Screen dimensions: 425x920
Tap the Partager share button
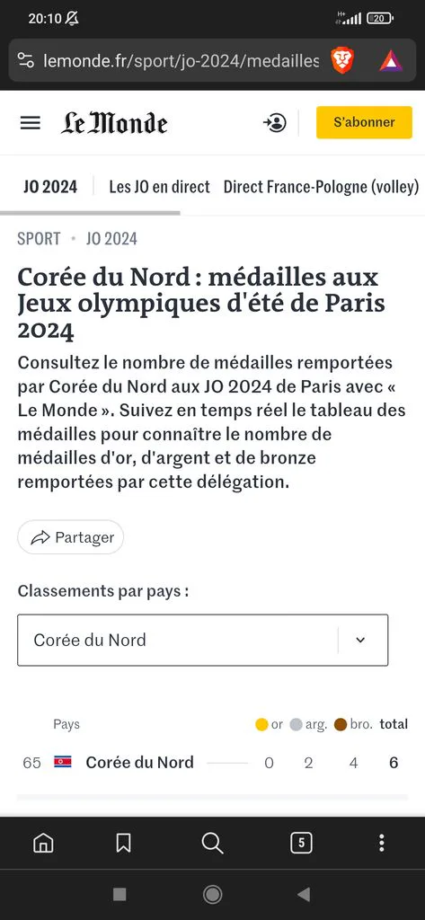70,537
